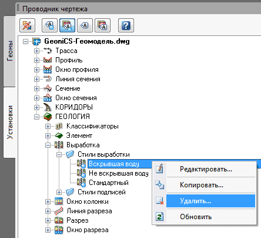Select the Не вскрывшая воду style
Viewport: 261px width, 238px height.
coord(119,173)
